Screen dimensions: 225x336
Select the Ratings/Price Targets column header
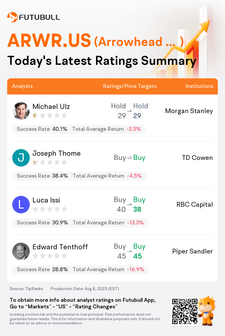click(x=130, y=86)
